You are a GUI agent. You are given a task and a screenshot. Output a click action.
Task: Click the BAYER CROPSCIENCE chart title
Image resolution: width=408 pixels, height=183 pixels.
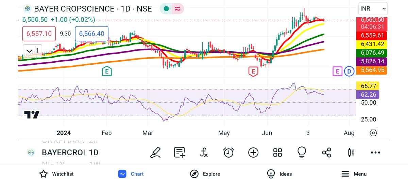74,9
